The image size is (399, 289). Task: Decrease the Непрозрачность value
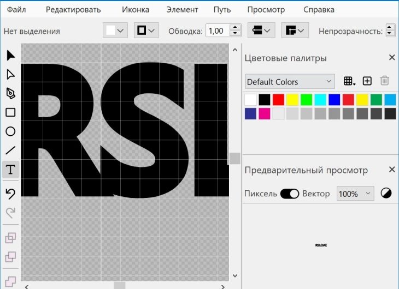click(x=389, y=33)
